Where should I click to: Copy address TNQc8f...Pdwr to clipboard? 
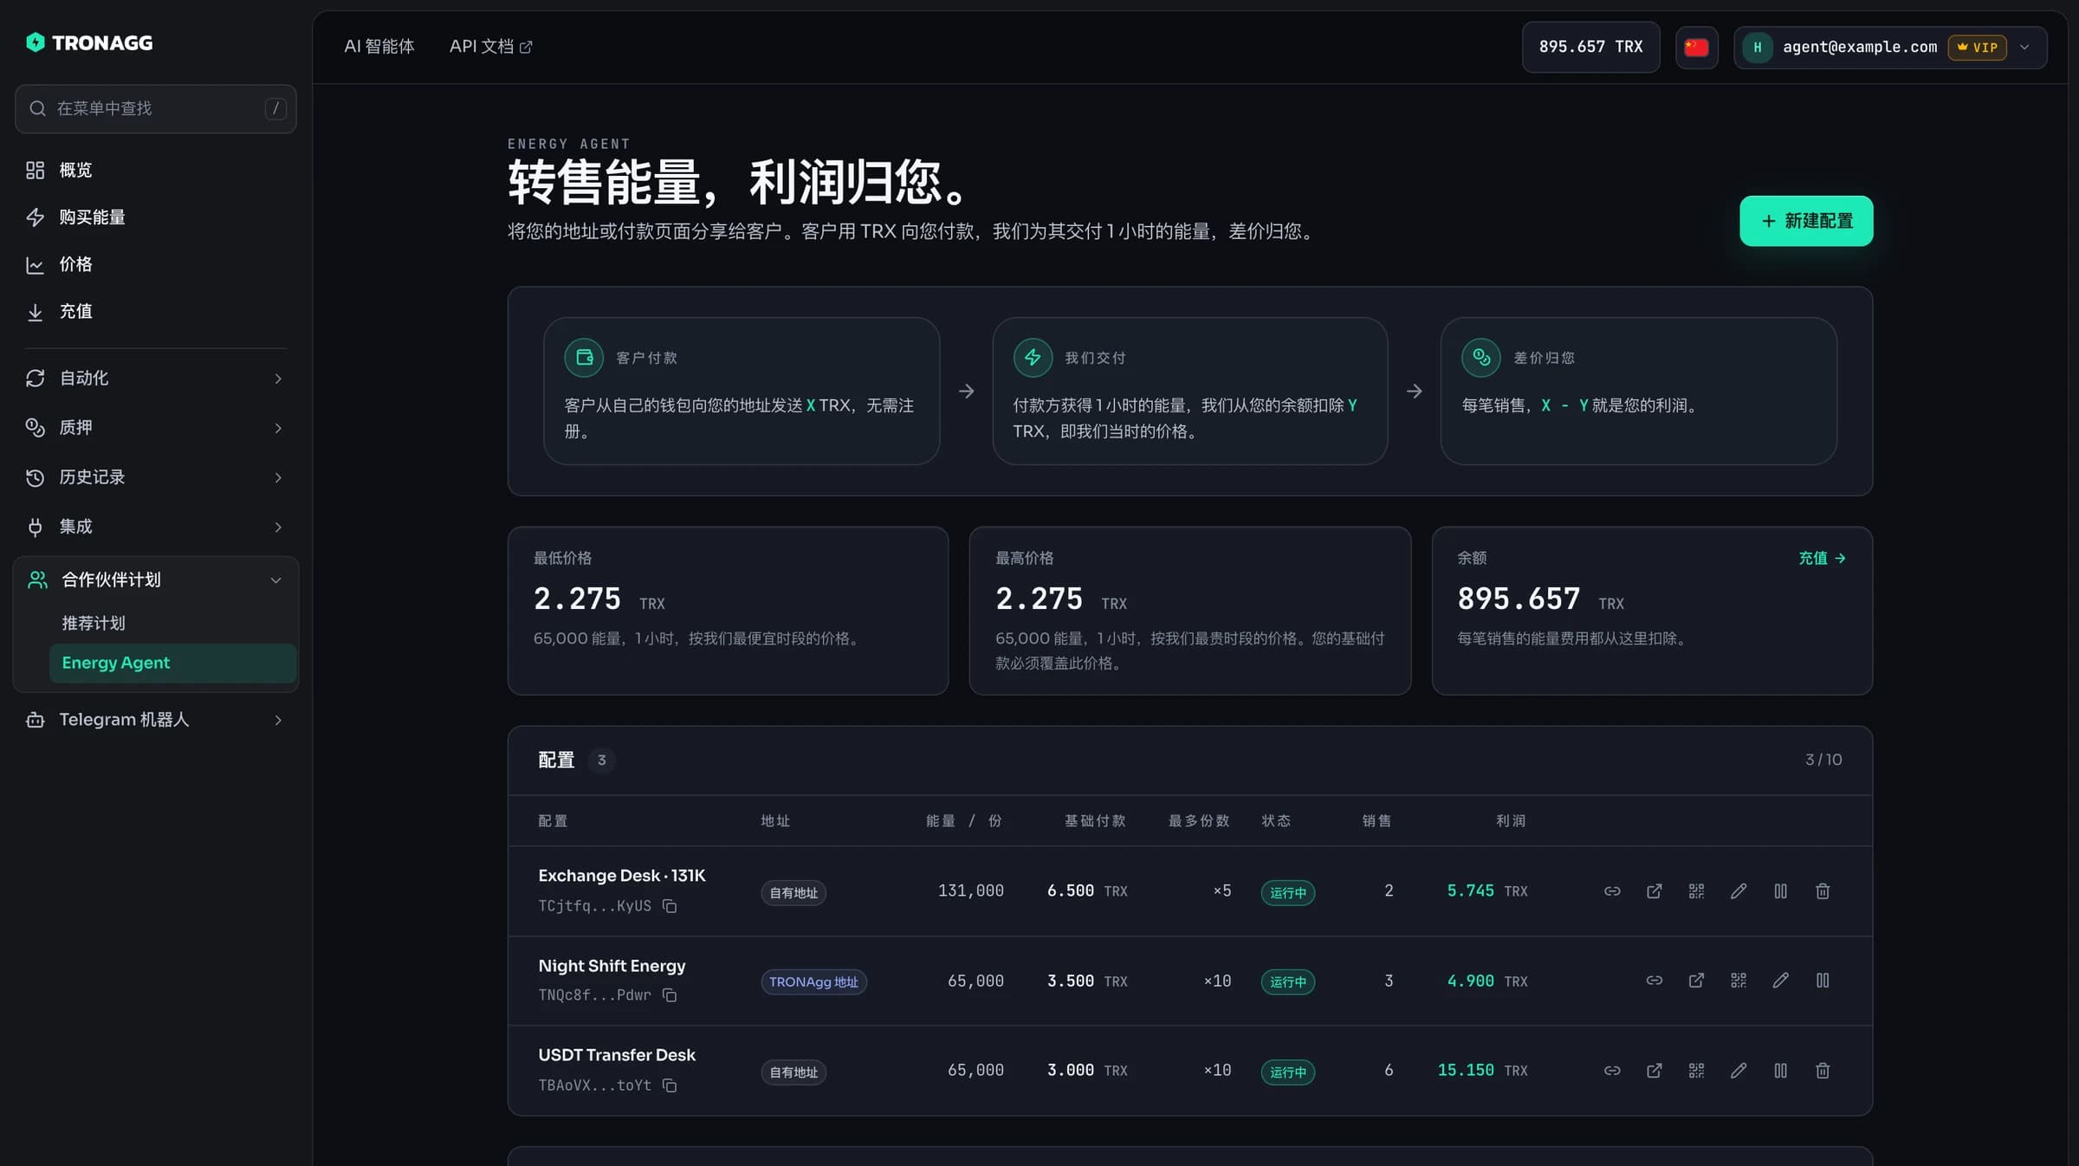point(670,995)
